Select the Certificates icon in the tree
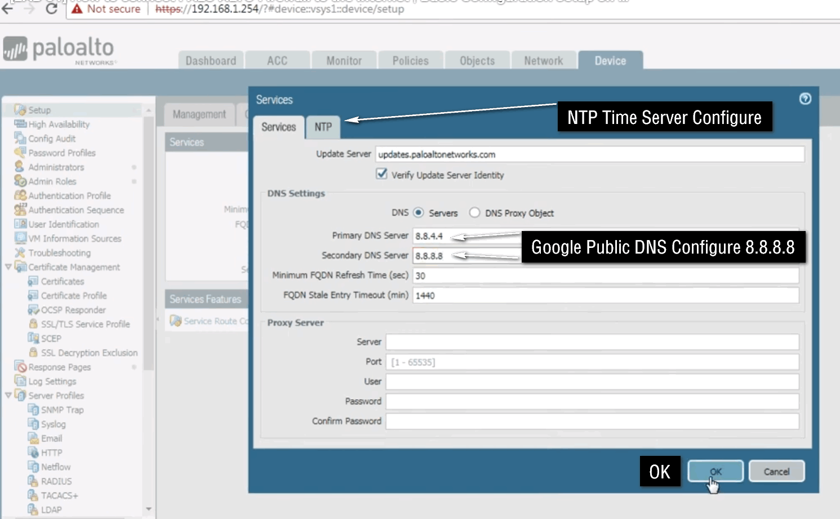840x519 pixels. pyautogui.click(x=33, y=281)
